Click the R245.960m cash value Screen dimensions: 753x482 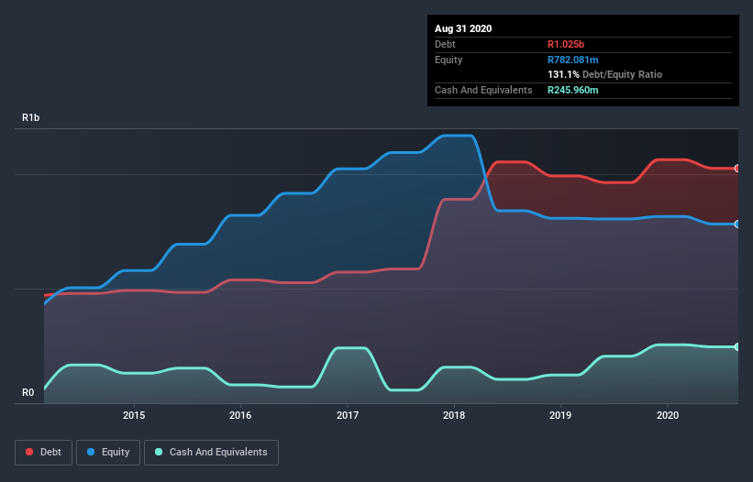tap(573, 90)
